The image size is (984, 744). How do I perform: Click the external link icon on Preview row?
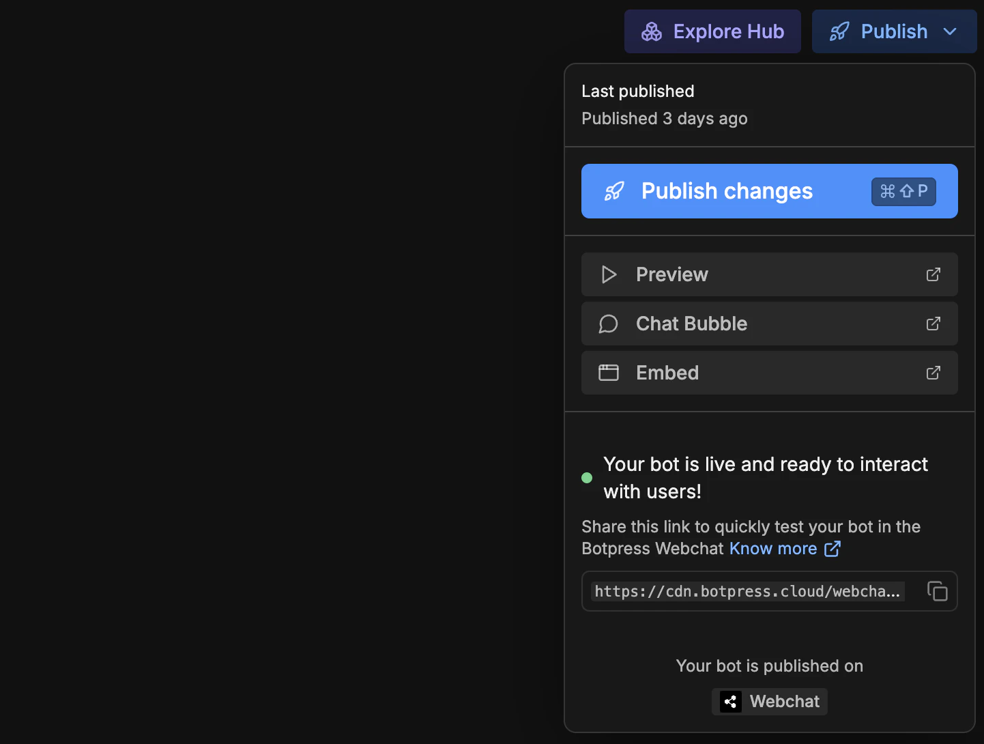(933, 274)
